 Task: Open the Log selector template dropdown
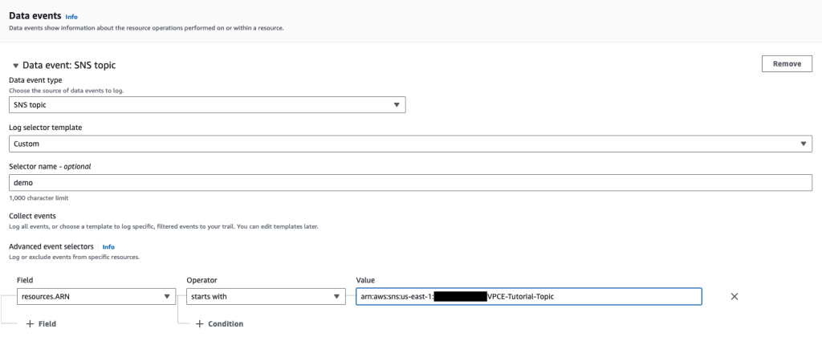(x=410, y=144)
